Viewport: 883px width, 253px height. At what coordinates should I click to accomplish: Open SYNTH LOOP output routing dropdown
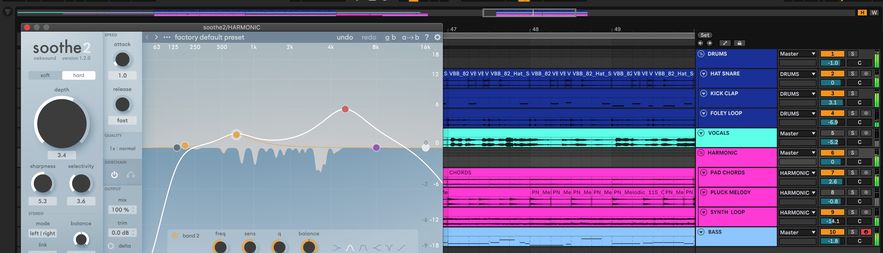click(797, 213)
